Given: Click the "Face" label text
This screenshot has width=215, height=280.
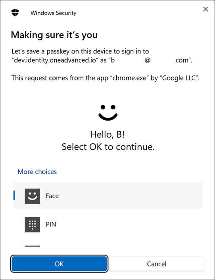Looking at the screenshot, I should 52,196.
